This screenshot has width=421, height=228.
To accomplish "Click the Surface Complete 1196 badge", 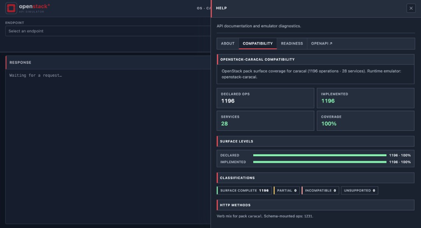I will point(244,191).
